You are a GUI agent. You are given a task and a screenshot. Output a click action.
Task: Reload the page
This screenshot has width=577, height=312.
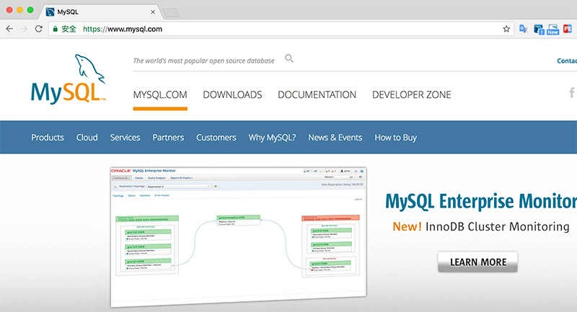(x=40, y=29)
